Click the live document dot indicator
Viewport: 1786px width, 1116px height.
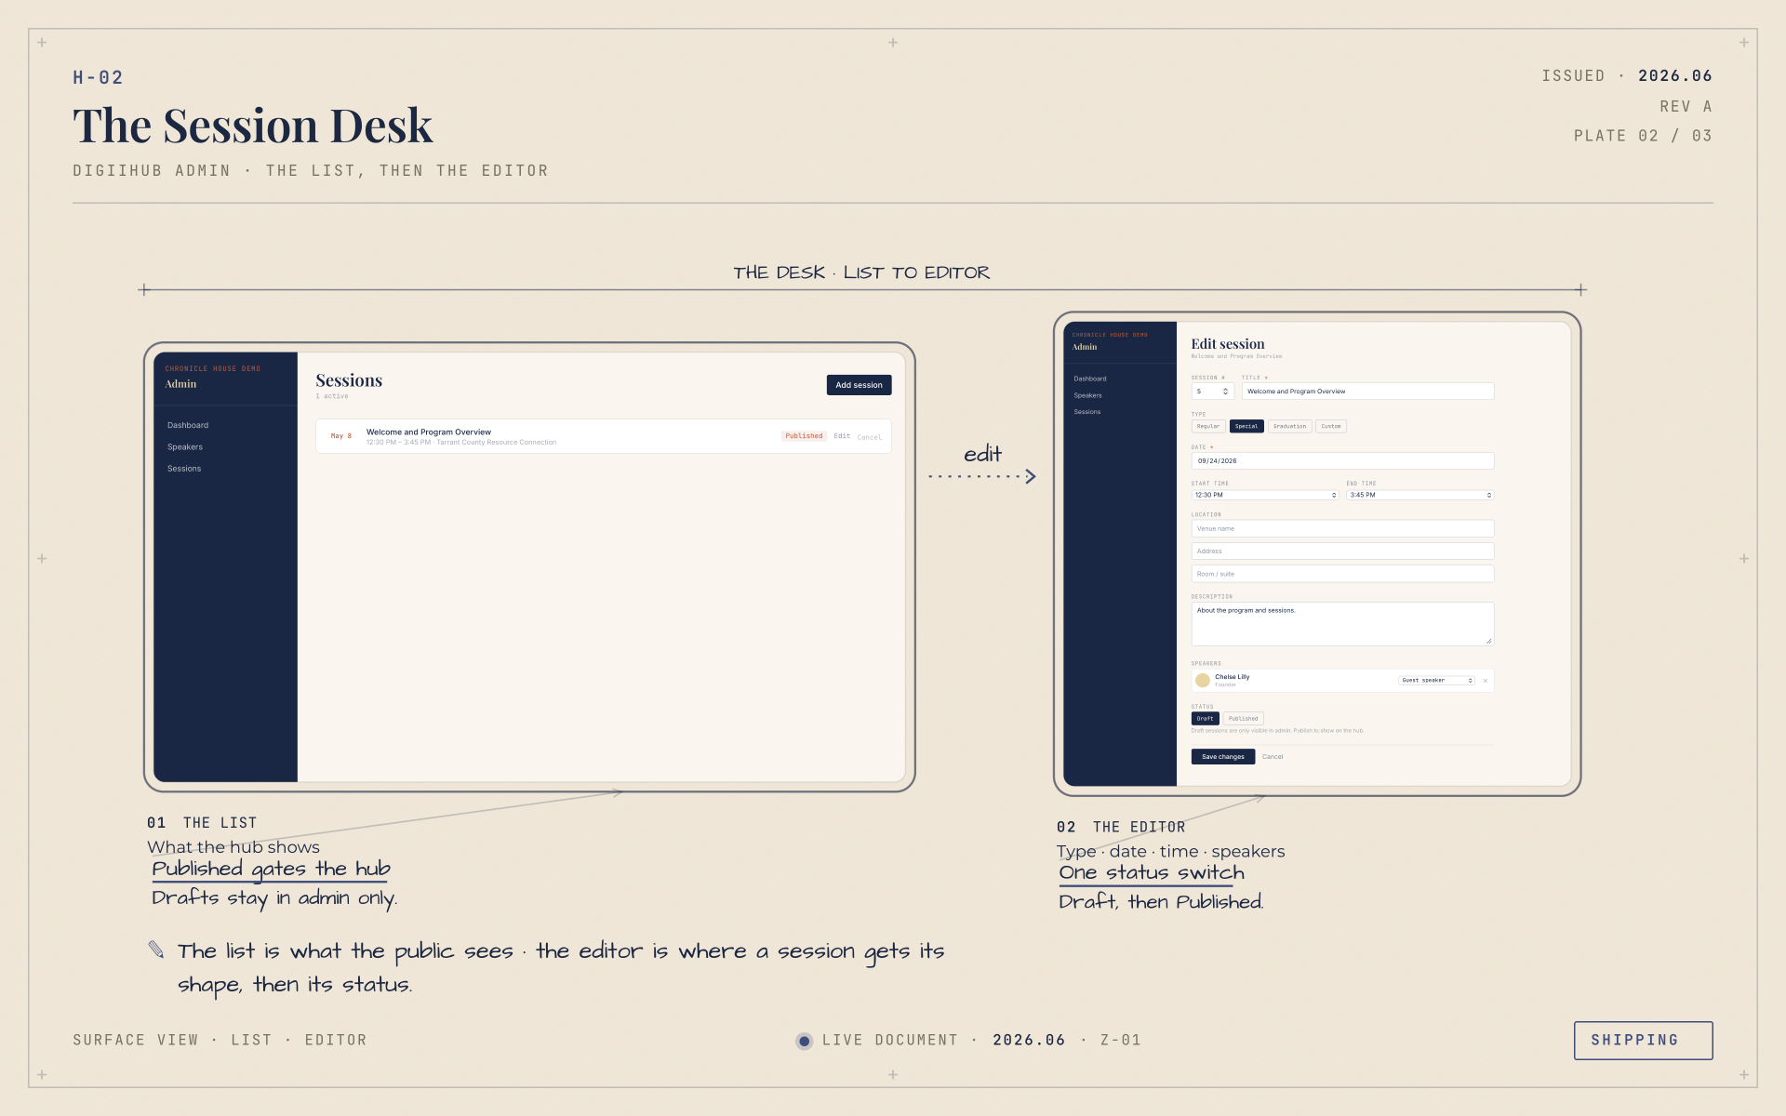click(805, 1041)
